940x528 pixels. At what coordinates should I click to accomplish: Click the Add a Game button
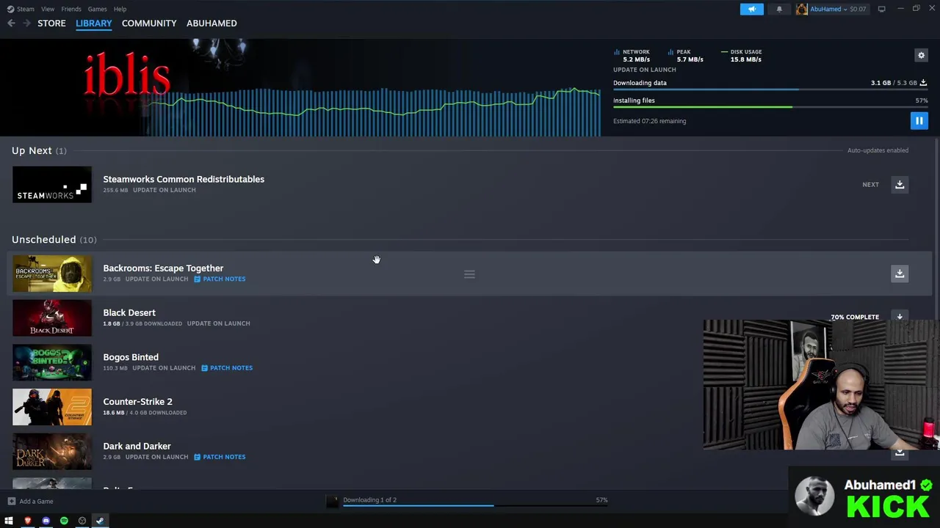pos(30,502)
